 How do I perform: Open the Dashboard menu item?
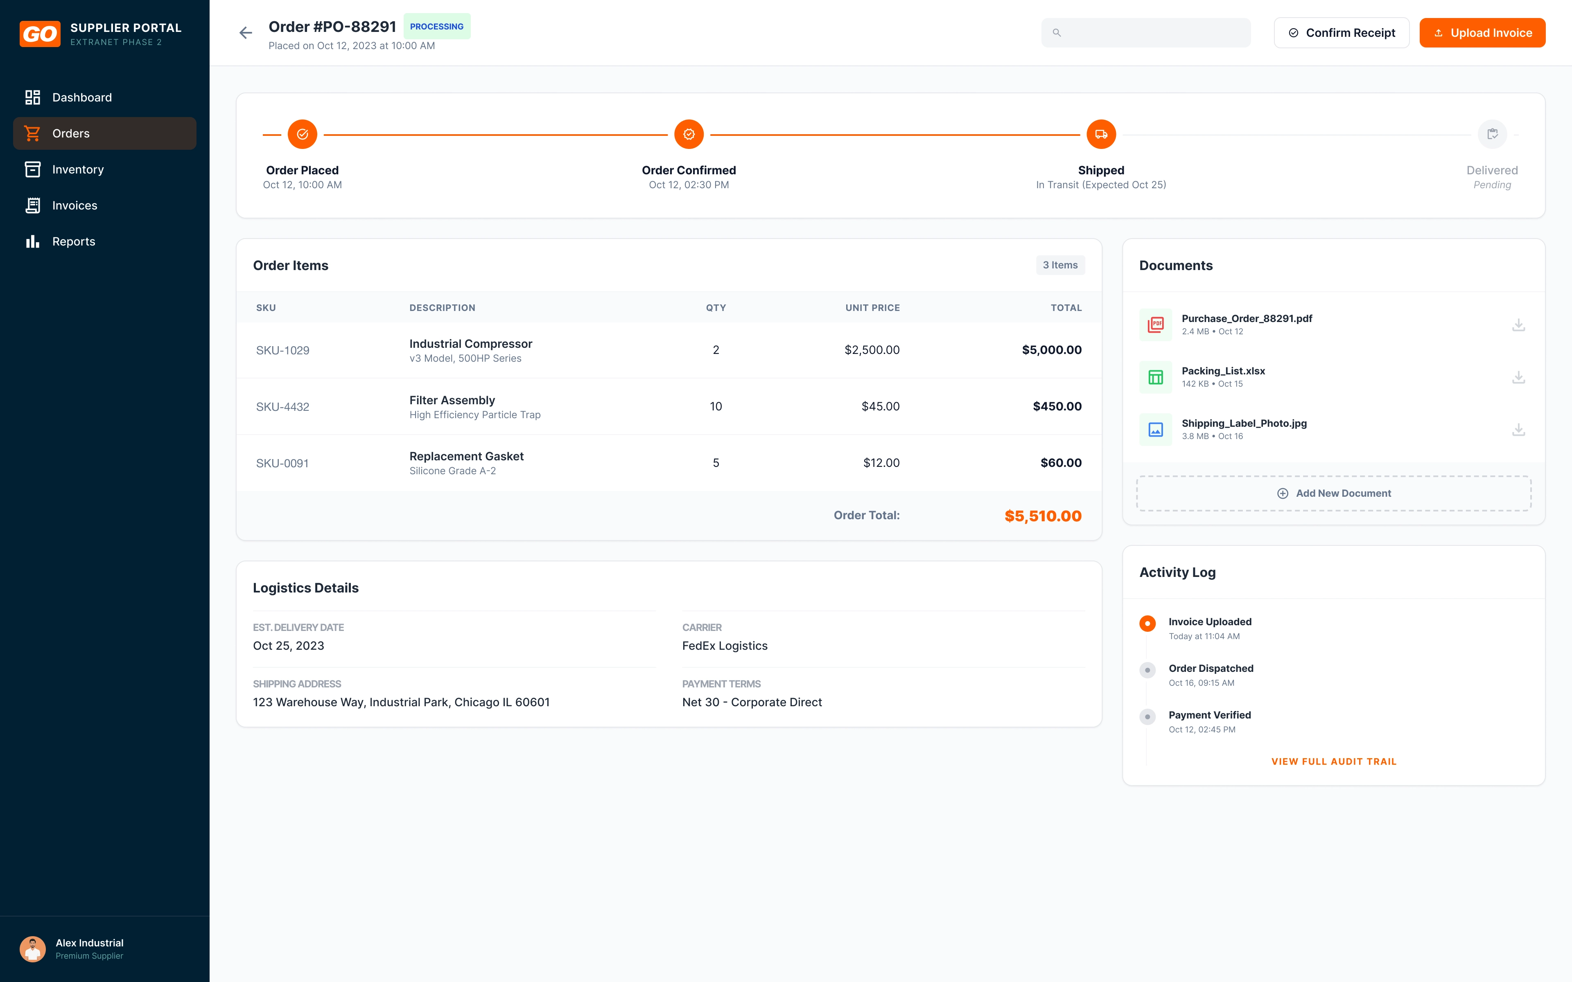(82, 97)
